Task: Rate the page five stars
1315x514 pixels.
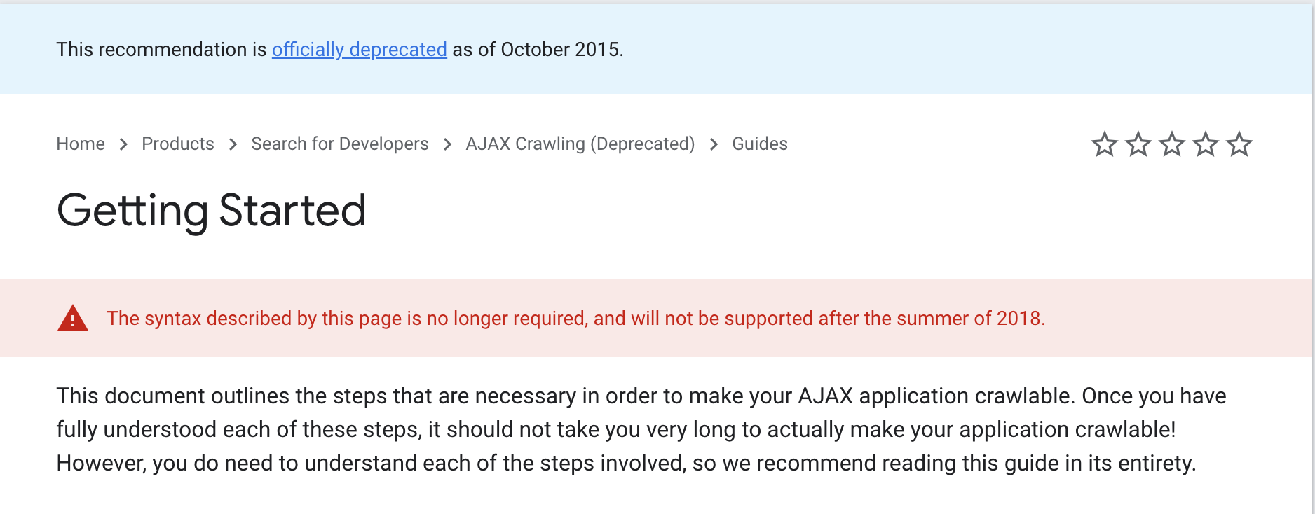Action: pos(1239,144)
